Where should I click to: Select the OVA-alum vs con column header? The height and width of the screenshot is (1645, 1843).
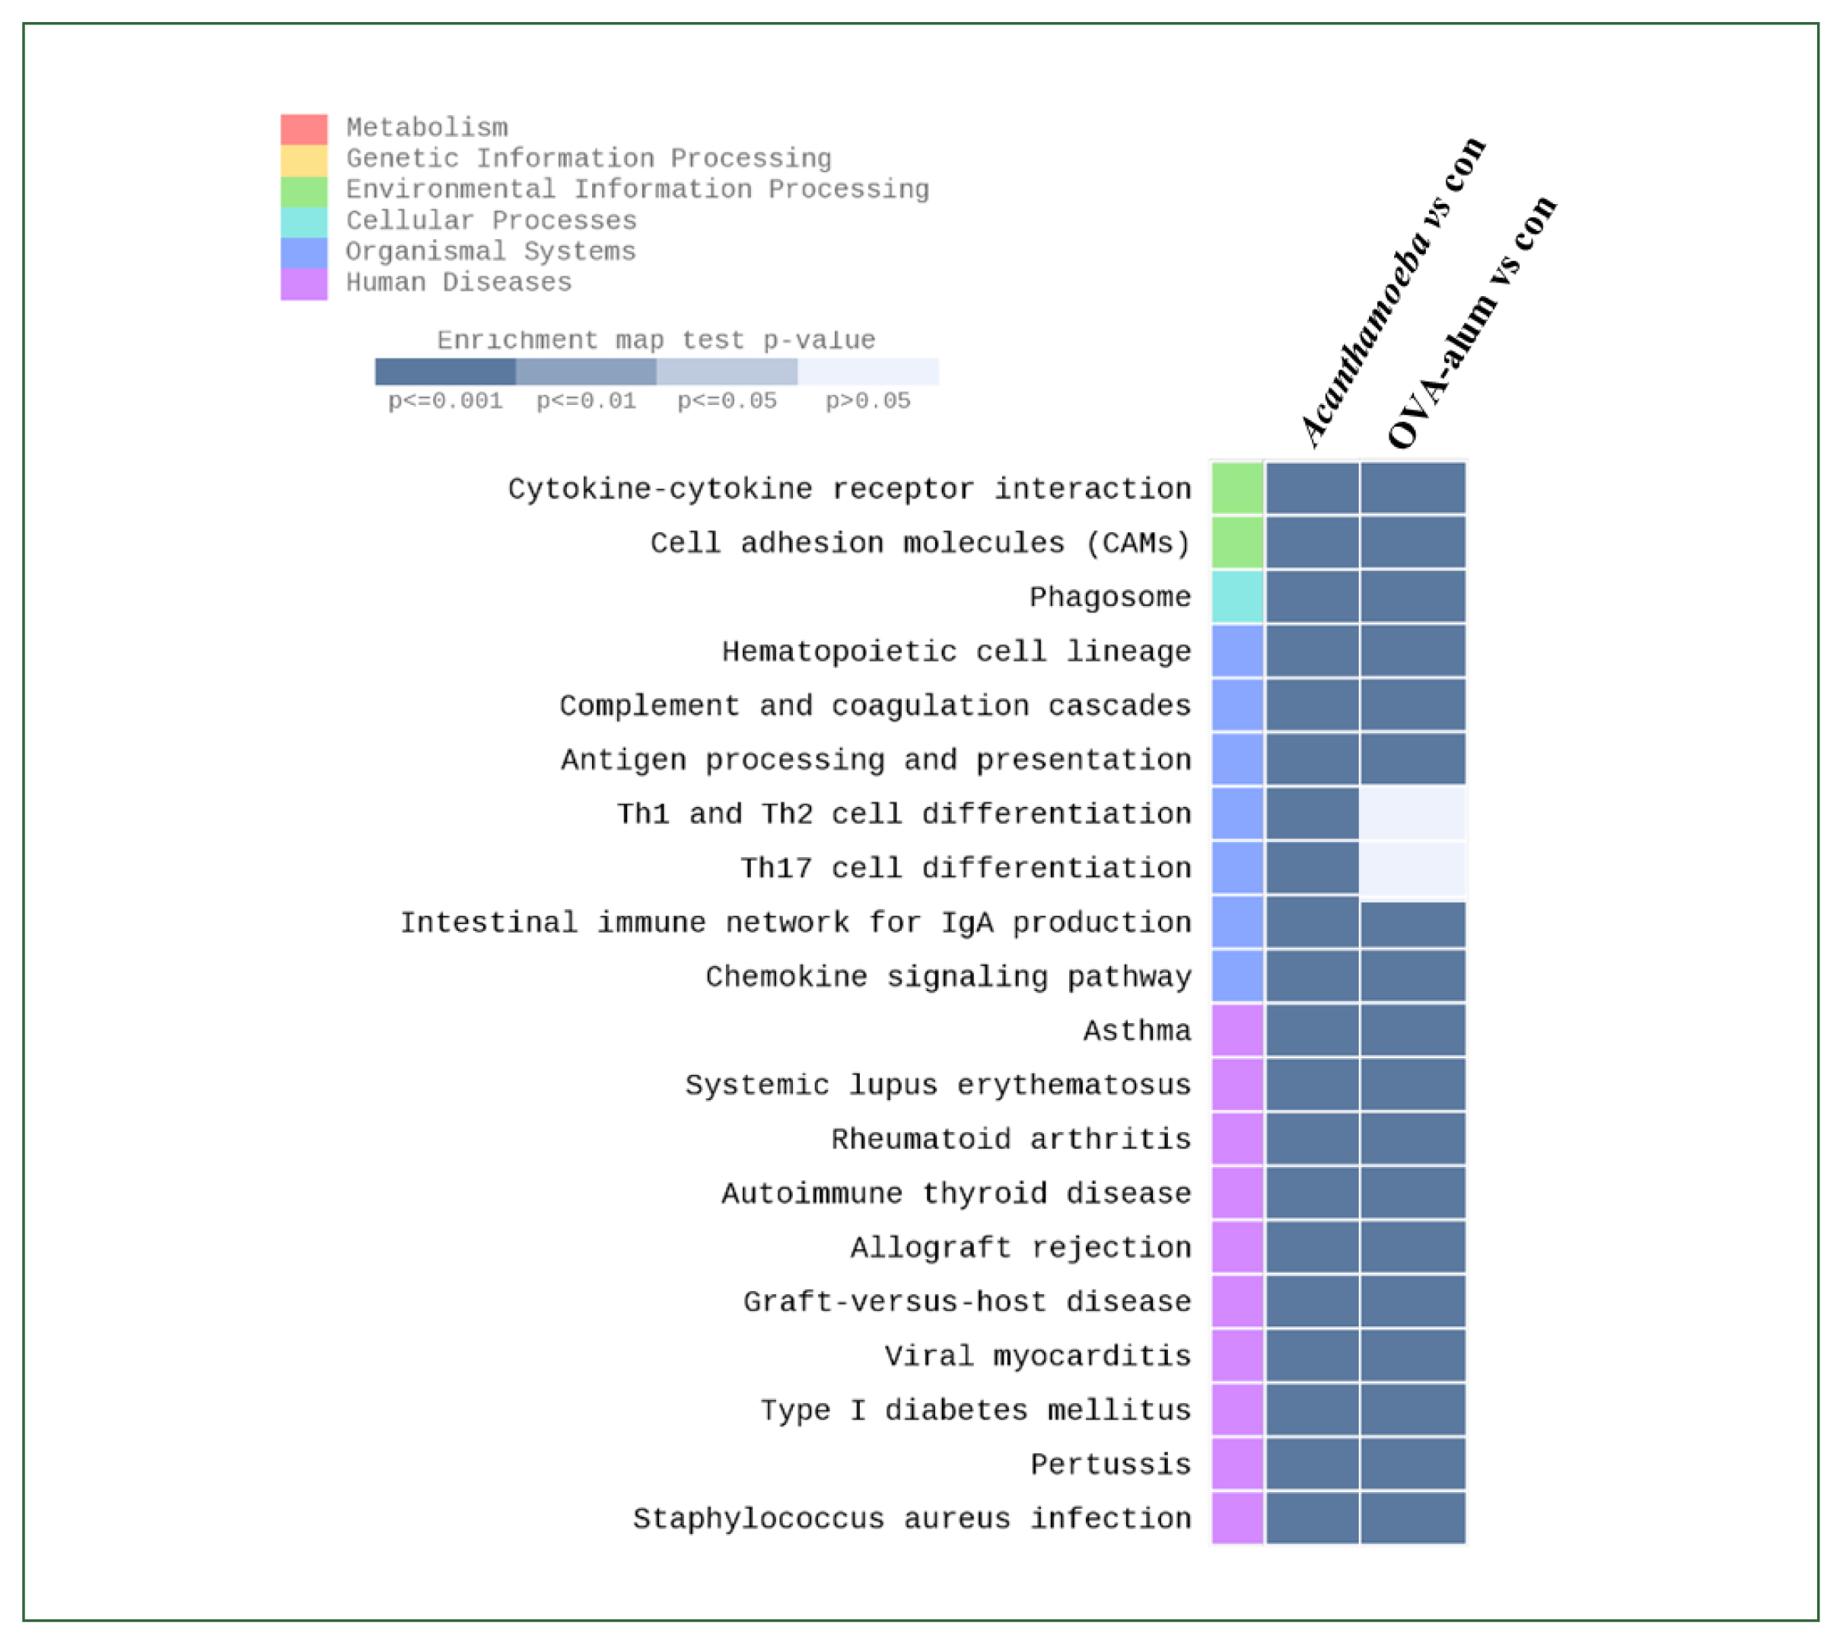coord(1472,321)
